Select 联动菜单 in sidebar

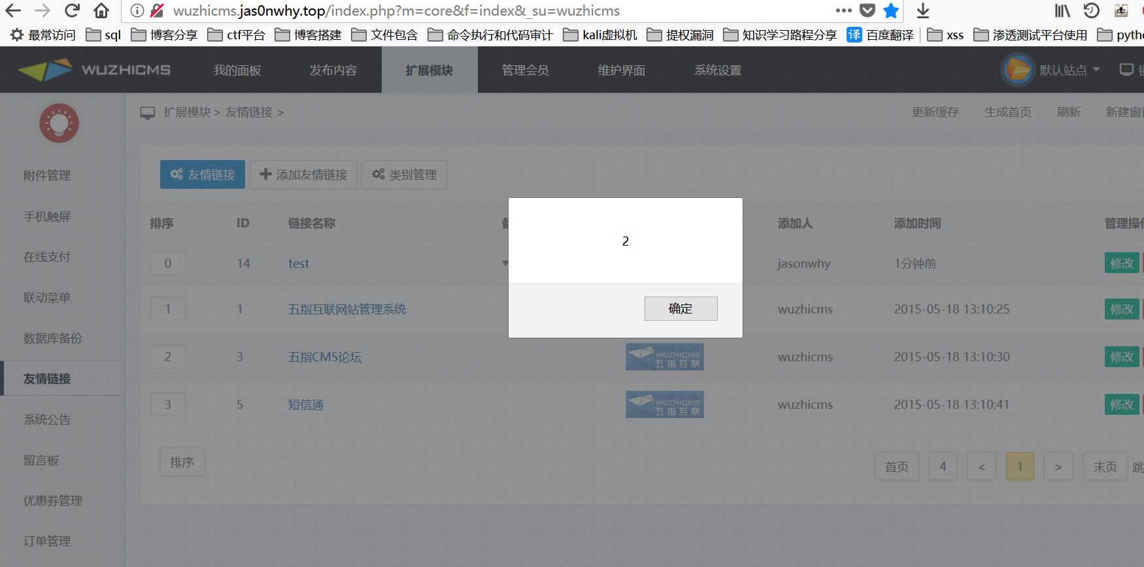point(47,297)
